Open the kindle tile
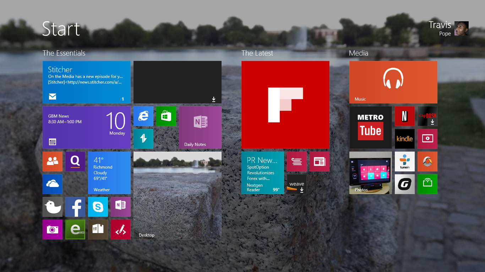The image size is (485, 272). (405, 139)
